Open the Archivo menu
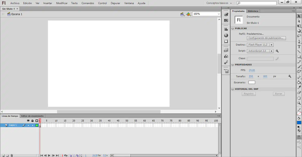This screenshot has width=302, height=157. (x=15, y=3)
